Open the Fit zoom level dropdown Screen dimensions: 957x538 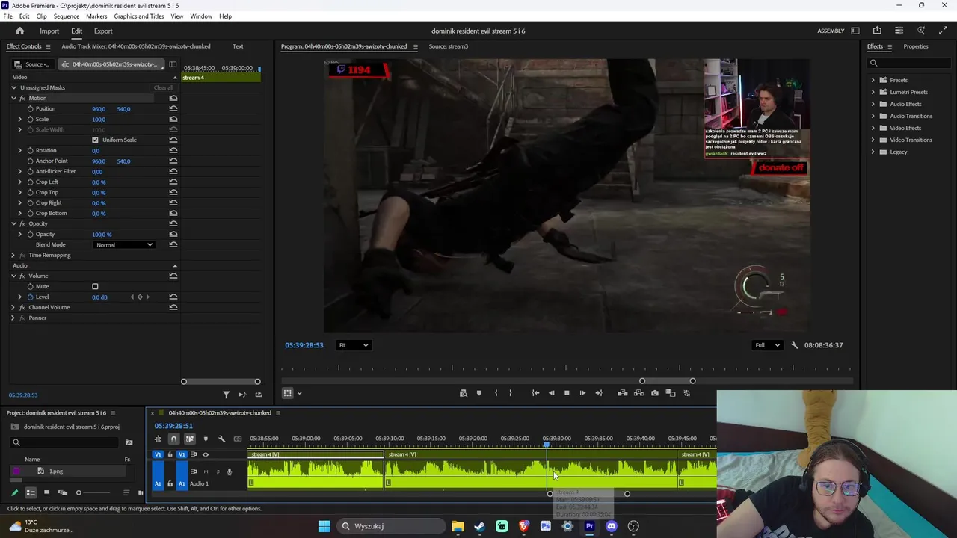354,345
